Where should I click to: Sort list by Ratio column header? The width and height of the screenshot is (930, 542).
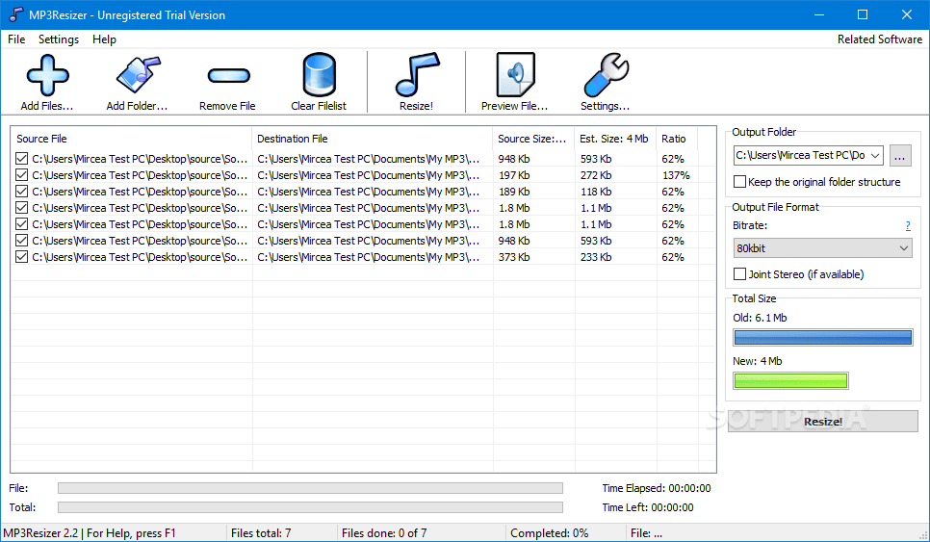pos(677,139)
